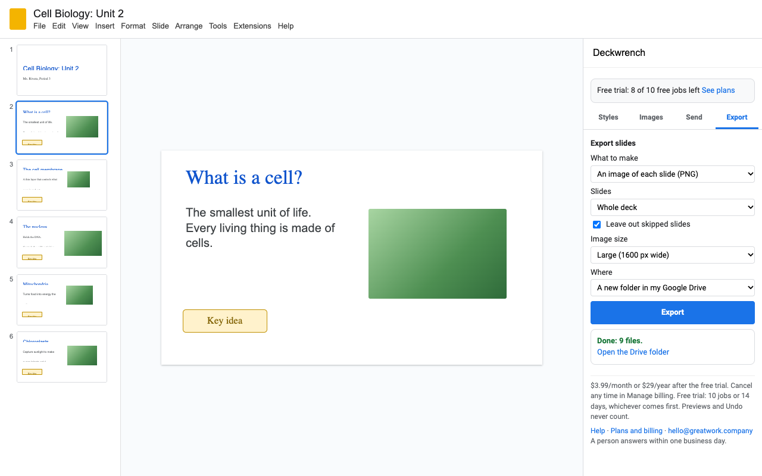Select slide 2 What is a cell thumbnail
The image size is (762, 476).
click(62, 127)
